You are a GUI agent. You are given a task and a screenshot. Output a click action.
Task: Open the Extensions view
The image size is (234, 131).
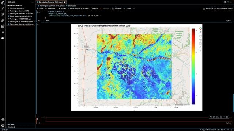click(3, 26)
